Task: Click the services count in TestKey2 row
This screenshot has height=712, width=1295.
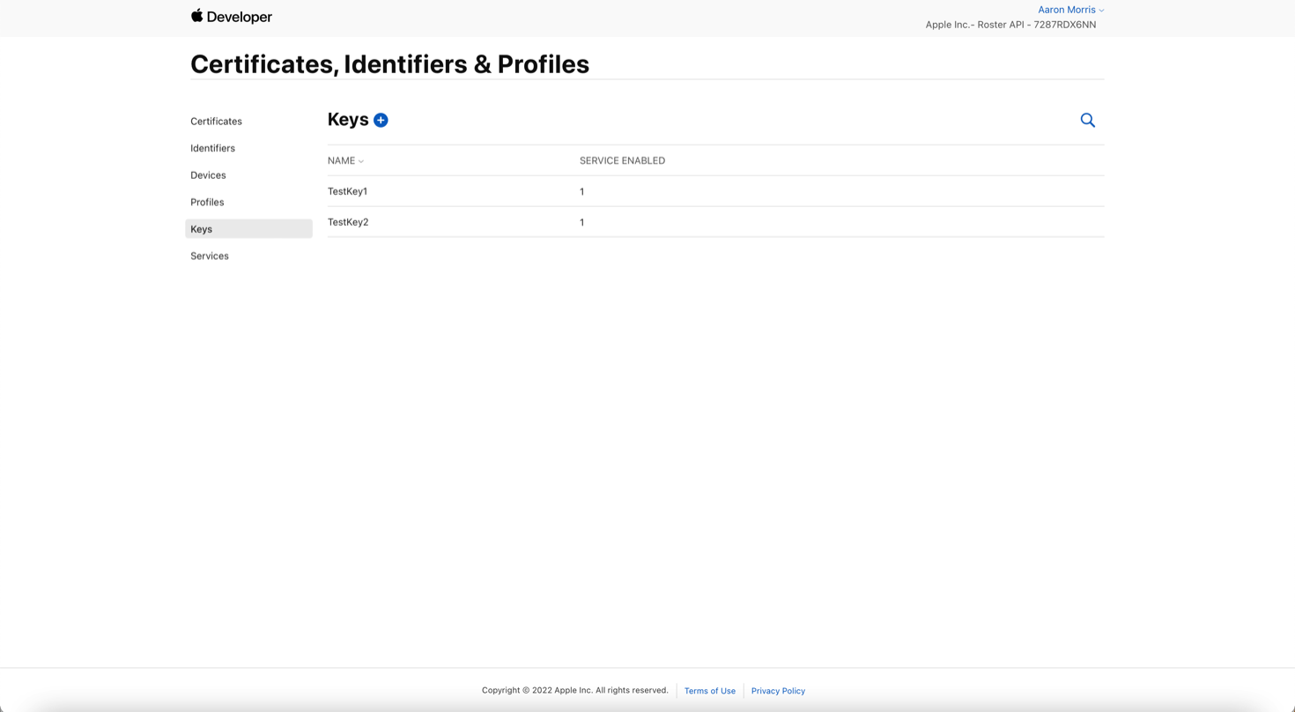Action: tap(581, 222)
